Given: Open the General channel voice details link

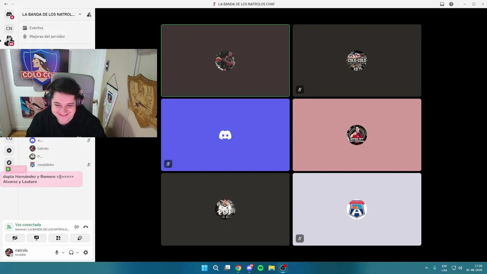Looking at the screenshot, I should (42, 229).
